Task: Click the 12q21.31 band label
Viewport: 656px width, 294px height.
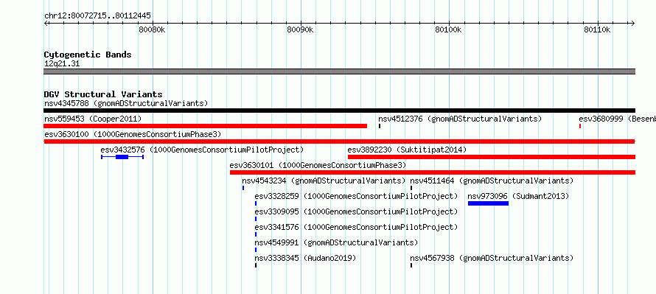Action: [62, 64]
